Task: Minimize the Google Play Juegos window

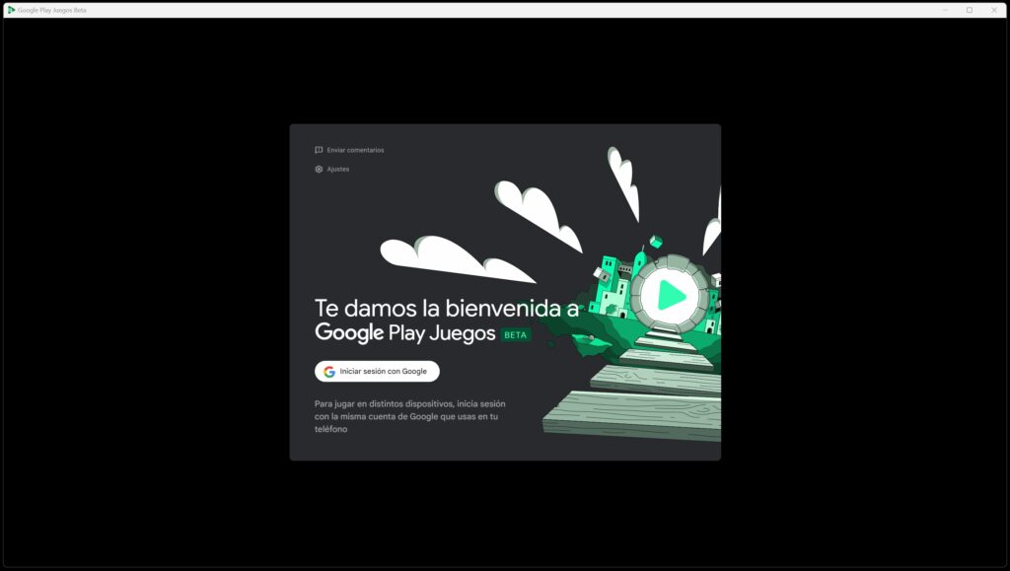Action: pos(945,10)
